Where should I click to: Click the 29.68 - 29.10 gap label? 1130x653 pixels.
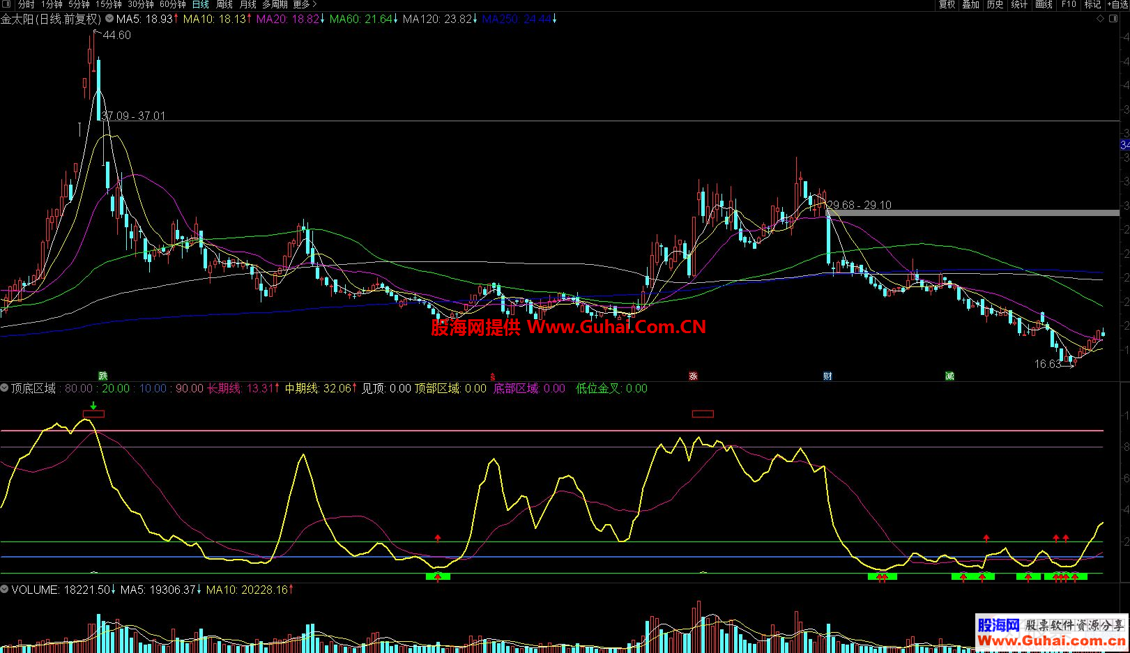click(x=860, y=205)
